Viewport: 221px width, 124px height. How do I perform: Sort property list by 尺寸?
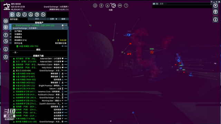[x=37, y=19]
